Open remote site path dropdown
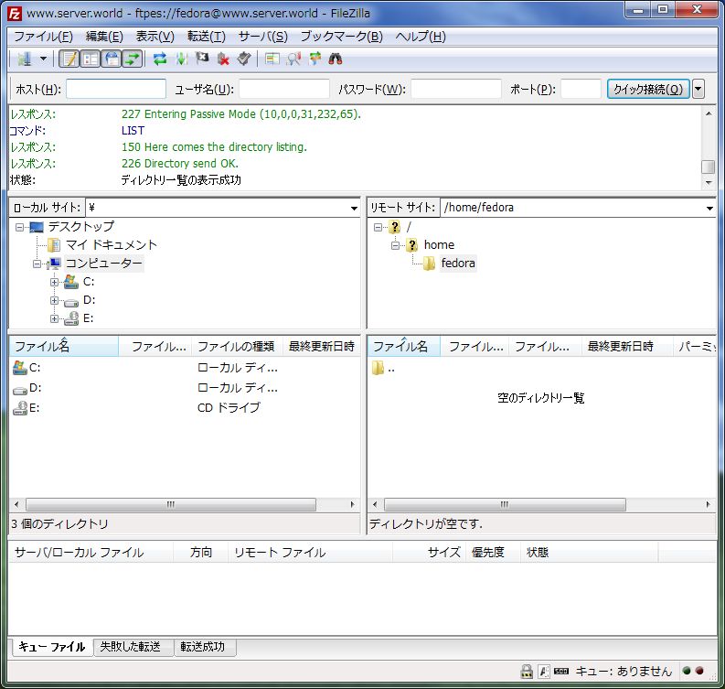This screenshot has height=689, width=725. pyautogui.click(x=709, y=208)
